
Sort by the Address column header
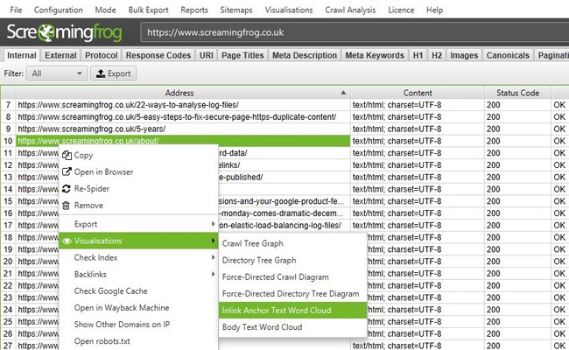click(x=178, y=92)
